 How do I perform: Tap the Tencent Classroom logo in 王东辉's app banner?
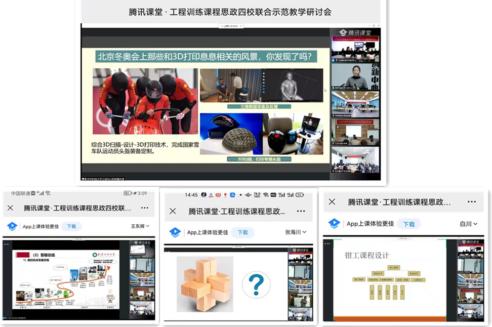point(12,226)
